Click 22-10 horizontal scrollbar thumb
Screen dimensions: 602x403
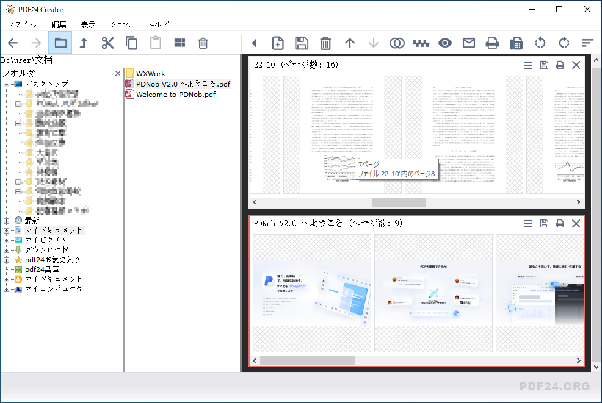(x=399, y=202)
